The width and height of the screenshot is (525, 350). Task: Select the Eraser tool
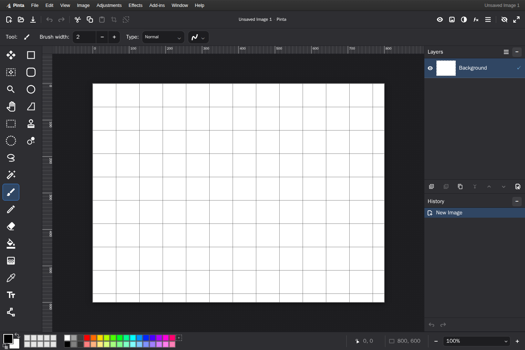(x=11, y=226)
